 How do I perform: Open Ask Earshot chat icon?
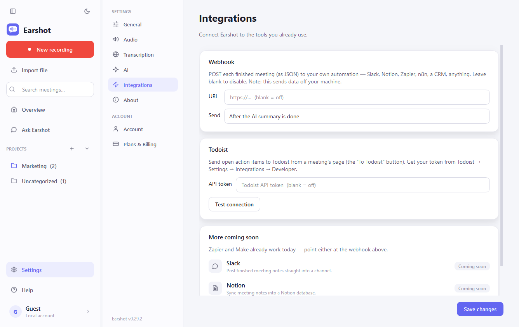(x=14, y=130)
